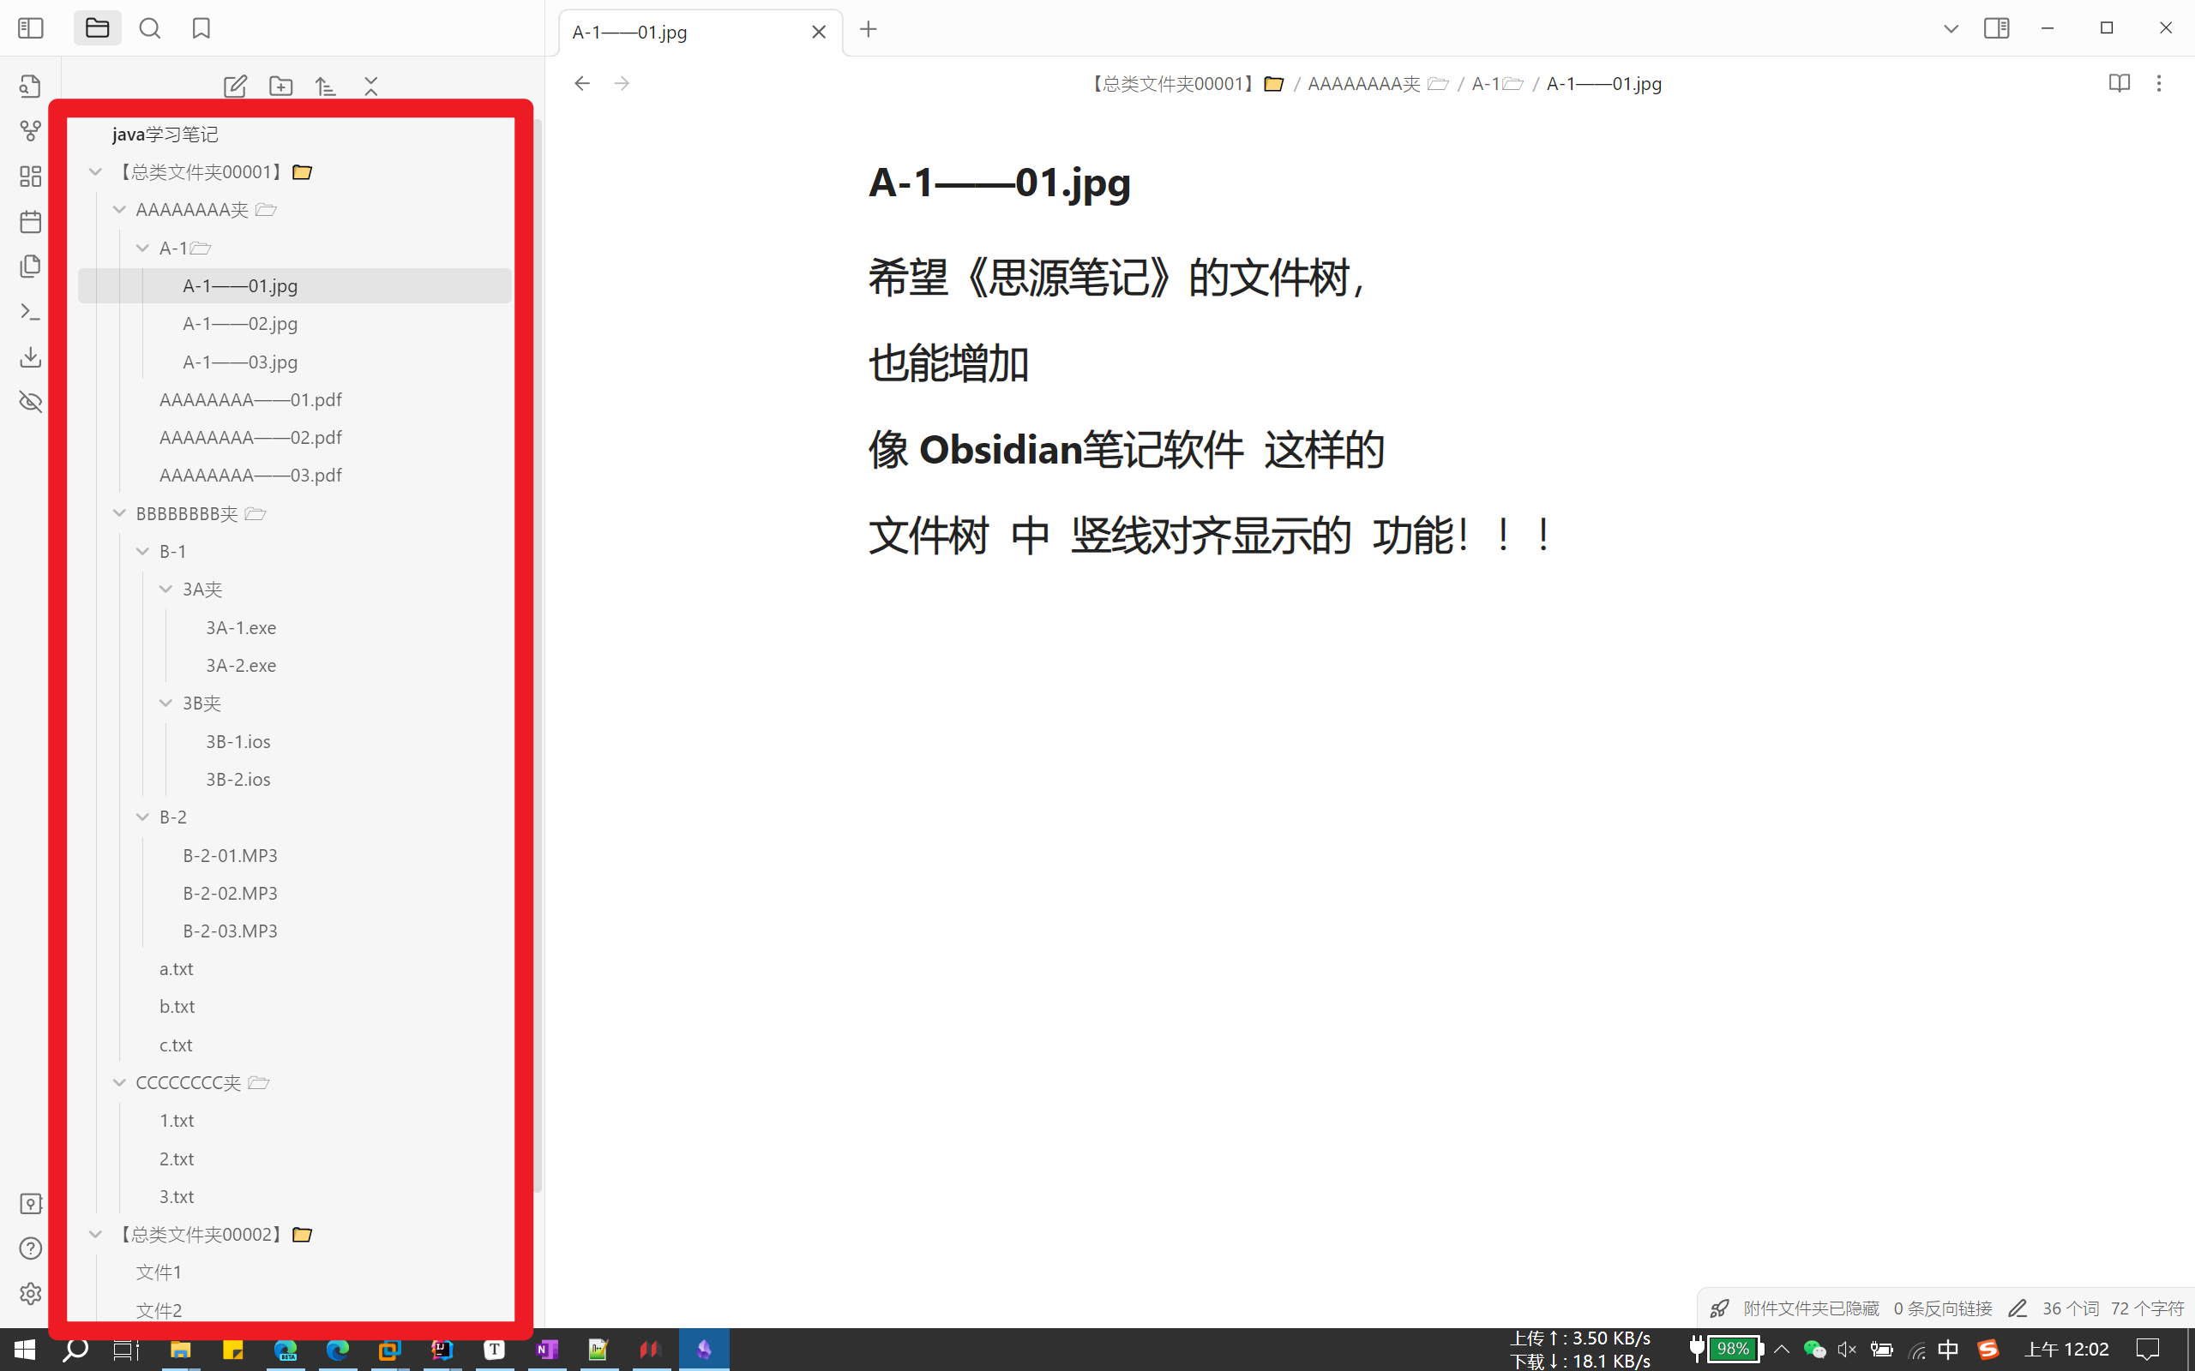Open the graph view ribbon icon
Image resolution: width=2195 pixels, height=1371 pixels.
pos(30,131)
